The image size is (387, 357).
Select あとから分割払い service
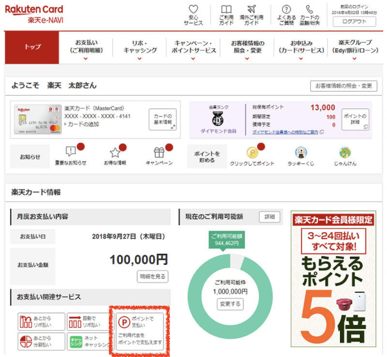42,341
